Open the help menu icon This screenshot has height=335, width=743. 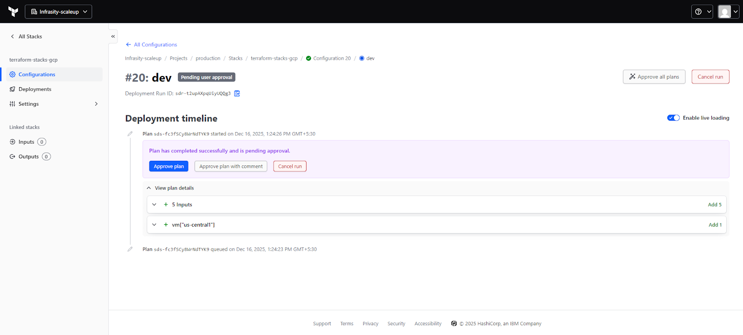[x=702, y=12]
